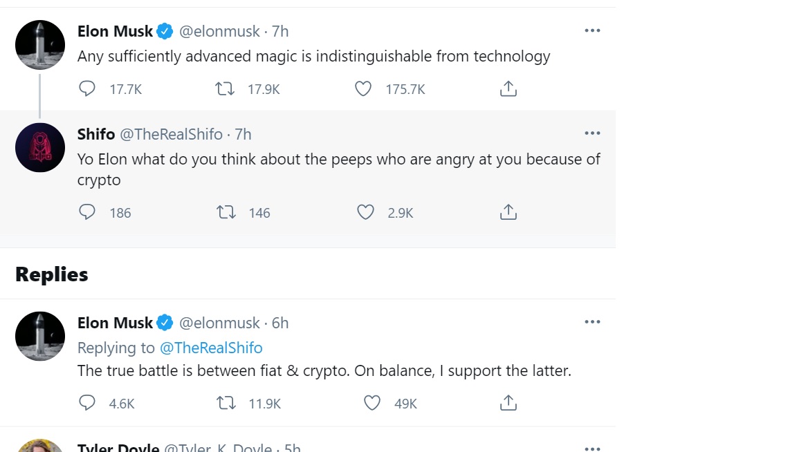The width and height of the screenshot is (797, 452).
Task: Open the Tyler Doyle profile name
Action: 118,447
